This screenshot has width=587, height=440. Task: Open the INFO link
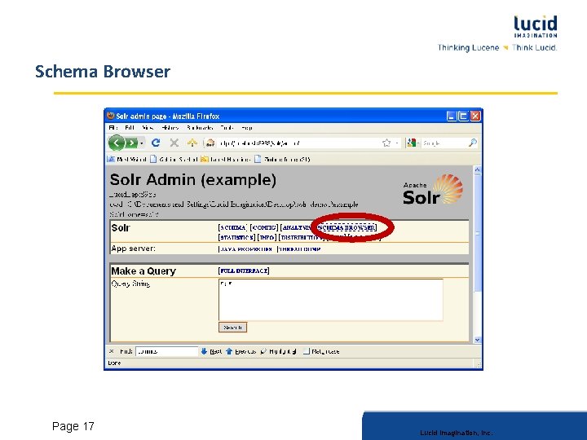(x=267, y=238)
